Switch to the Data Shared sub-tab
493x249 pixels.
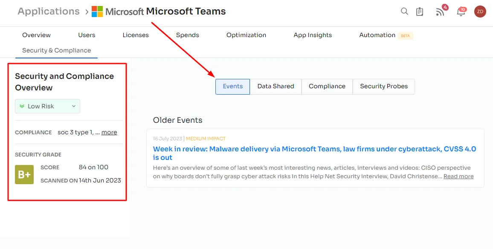coord(276,87)
